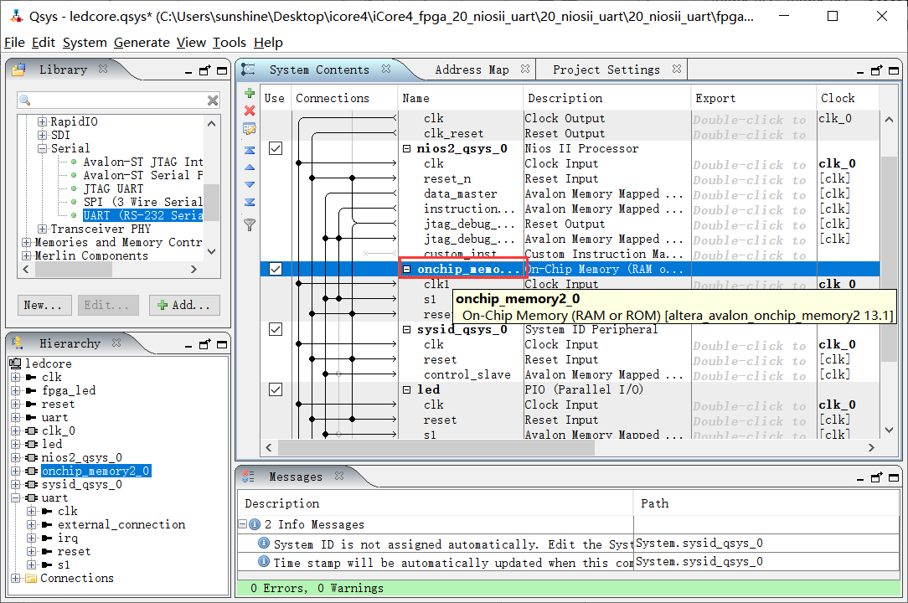Clear the Library search with the X icon
The image size is (908, 603).
213,100
